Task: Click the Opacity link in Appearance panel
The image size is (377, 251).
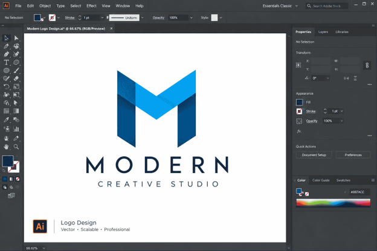Action: click(312, 121)
